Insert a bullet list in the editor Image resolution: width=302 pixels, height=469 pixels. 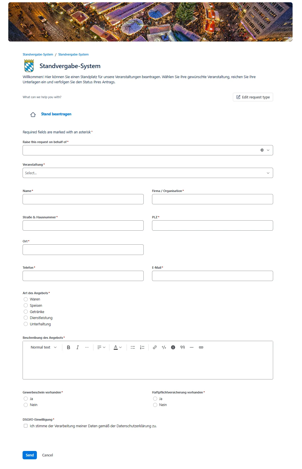[133, 347]
